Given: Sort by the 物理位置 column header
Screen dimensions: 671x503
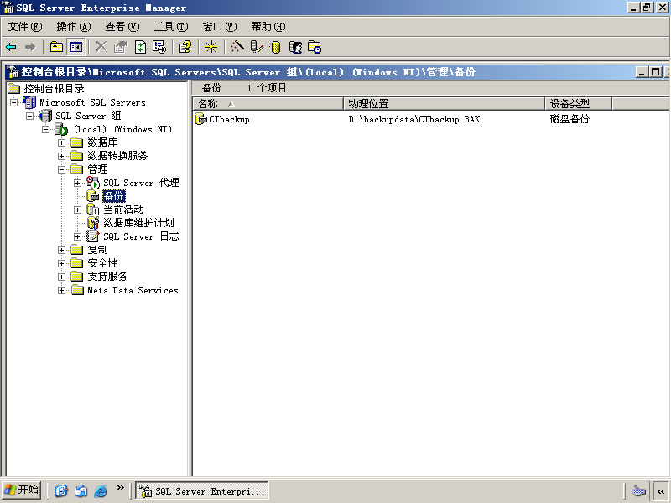Looking at the screenshot, I should click(x=445, y=103).
